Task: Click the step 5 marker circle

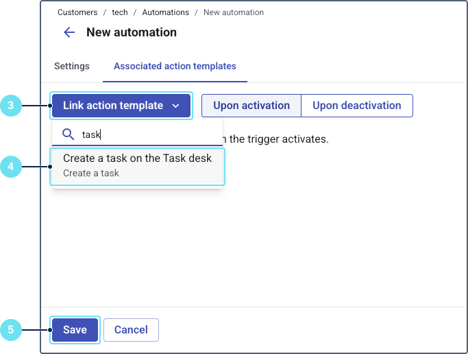Action: [x=11, y=330]
